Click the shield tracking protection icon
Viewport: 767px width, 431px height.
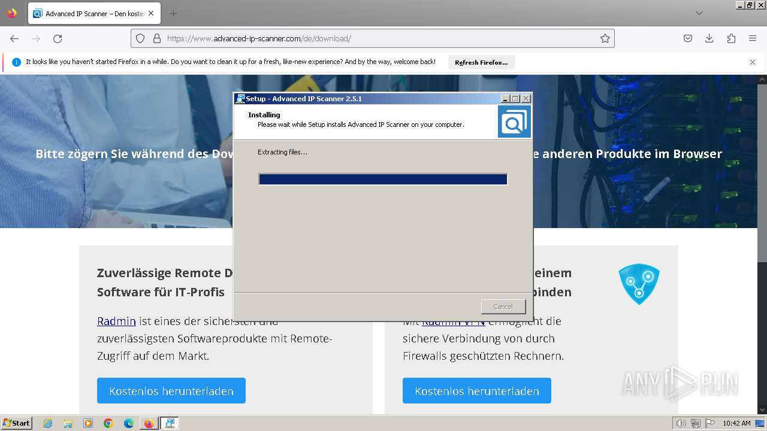click(140, 38)
